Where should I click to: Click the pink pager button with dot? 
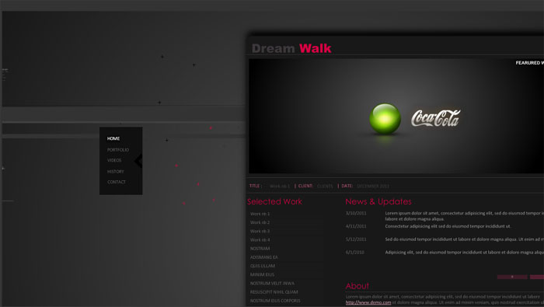[x=512, y=277]
